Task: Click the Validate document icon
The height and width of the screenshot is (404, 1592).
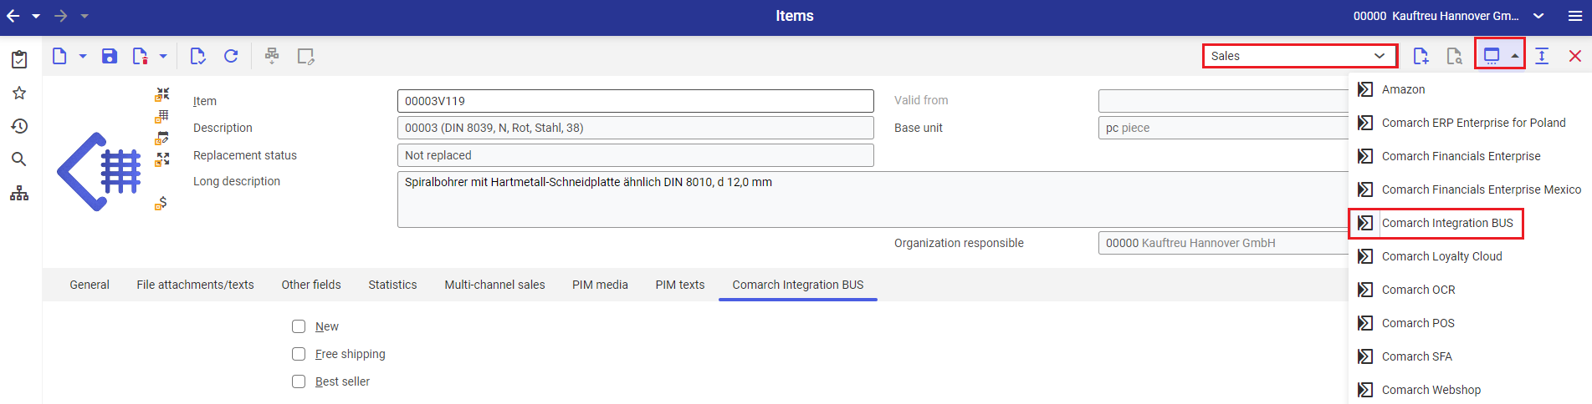Action: coord(197,56)
